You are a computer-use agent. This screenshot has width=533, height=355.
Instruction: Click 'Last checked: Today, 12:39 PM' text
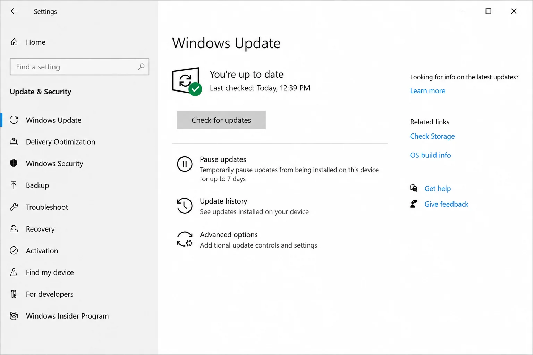pyautogui.click(x=260, y=88)
